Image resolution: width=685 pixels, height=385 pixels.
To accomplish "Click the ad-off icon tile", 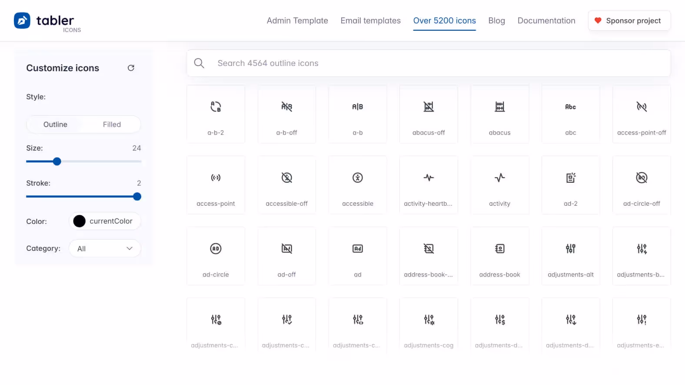I will [286, 256].
